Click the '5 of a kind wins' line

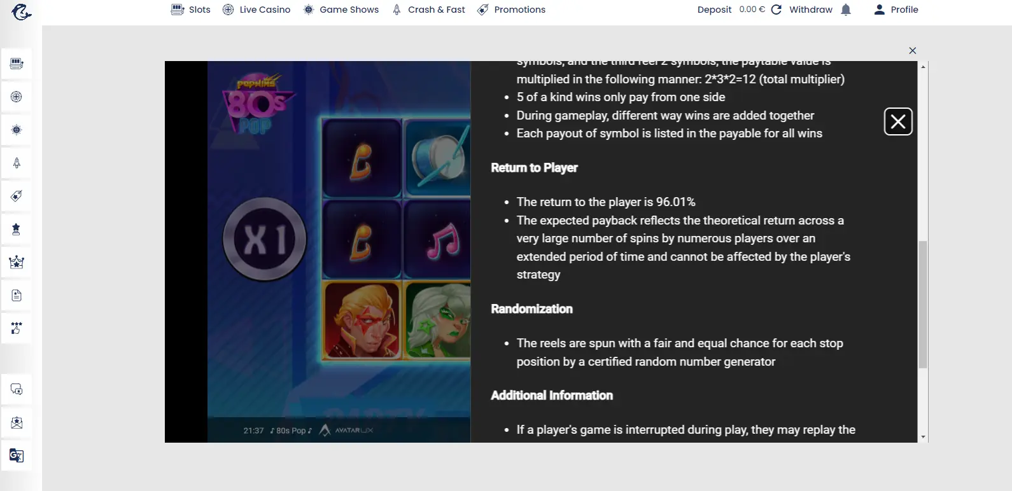coord(621,97)
